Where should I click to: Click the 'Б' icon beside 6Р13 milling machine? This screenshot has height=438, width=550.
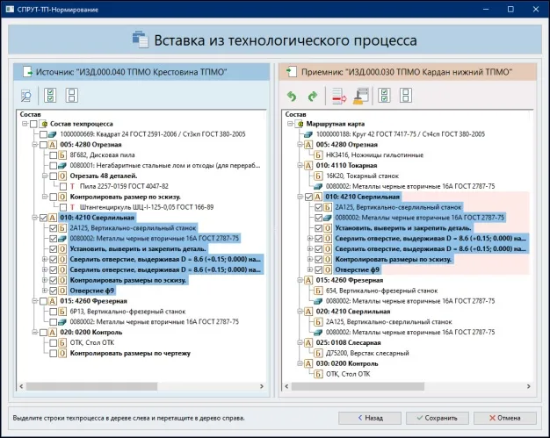[x=62, y=312]
